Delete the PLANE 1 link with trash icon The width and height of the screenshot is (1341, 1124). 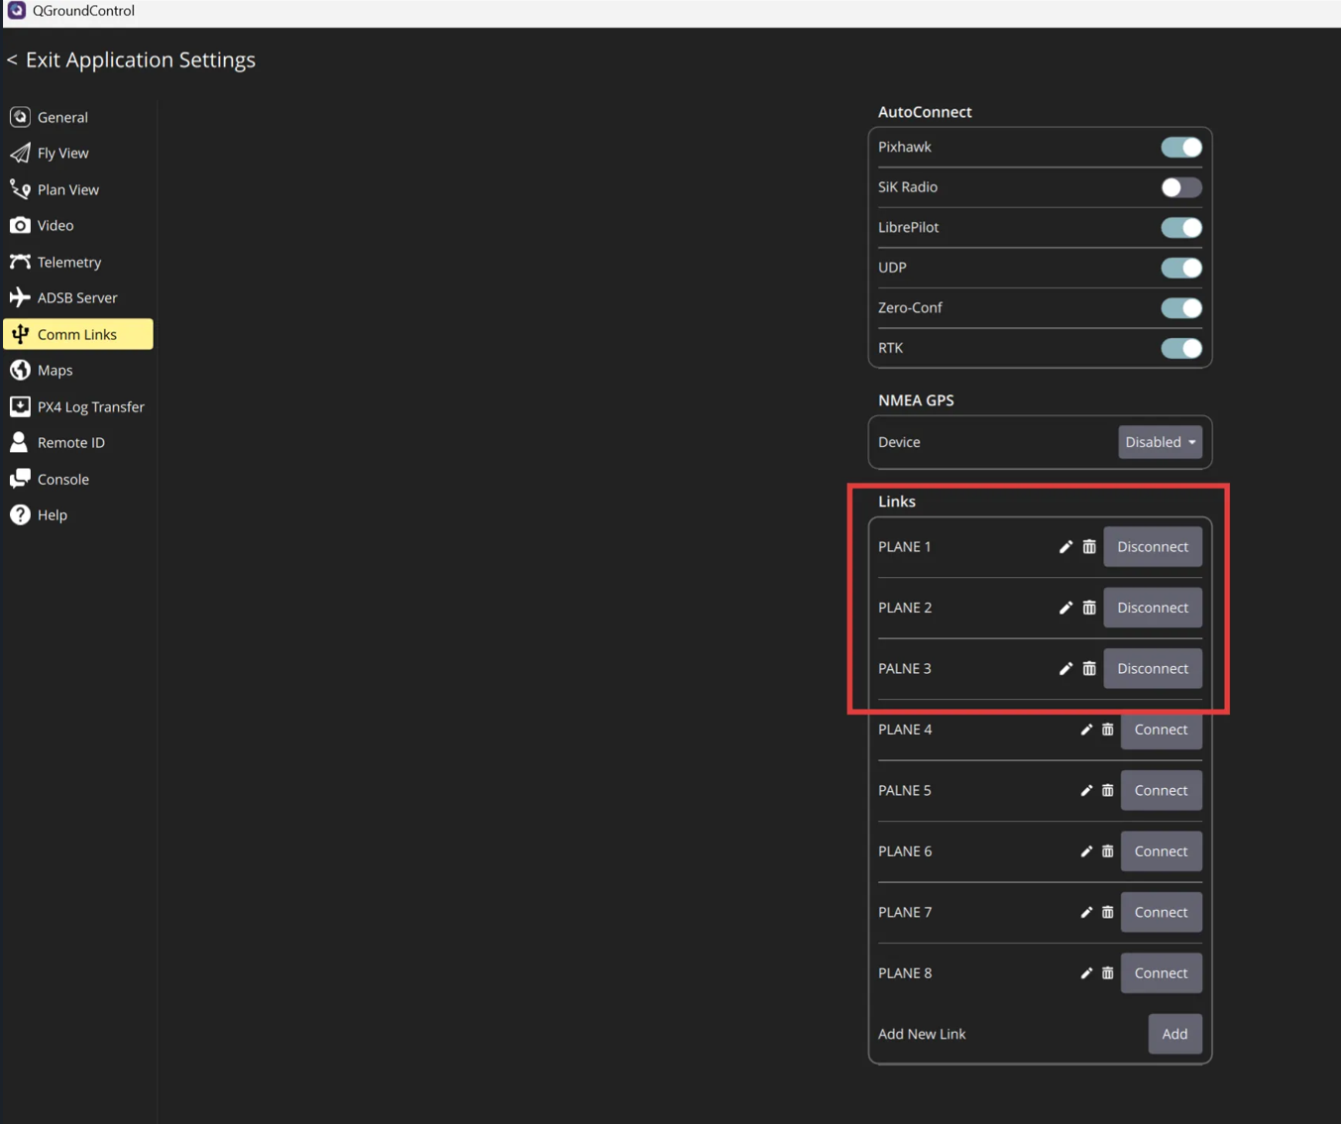pos(1089,547)
